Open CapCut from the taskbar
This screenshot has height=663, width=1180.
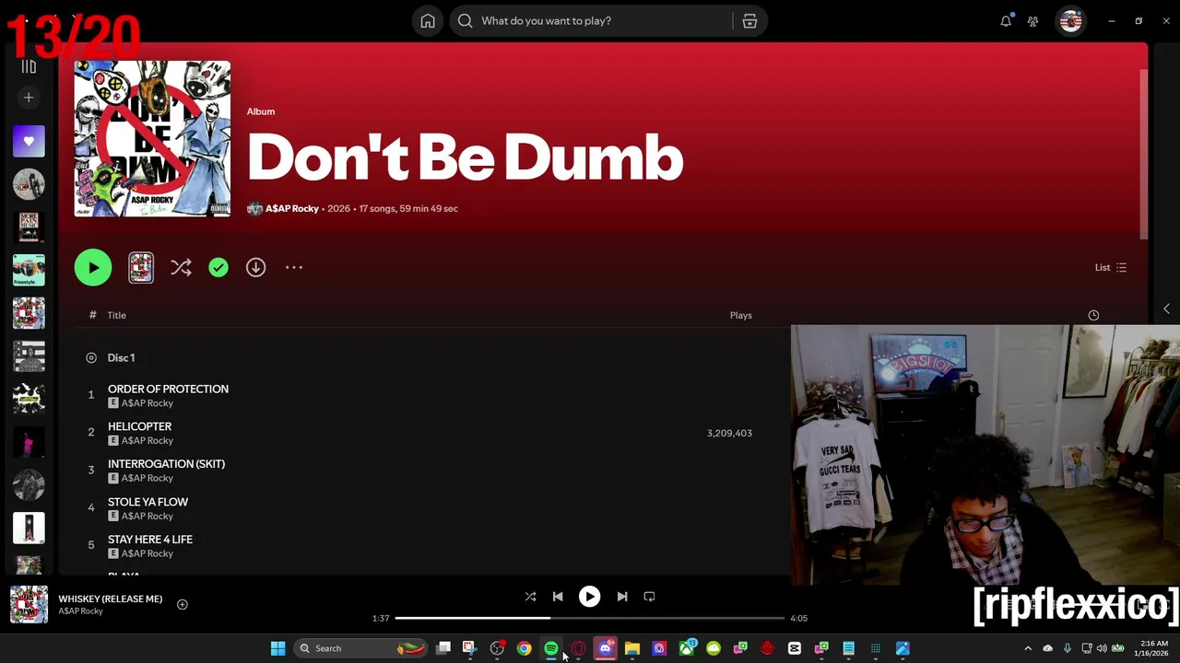tap(794, 648)
